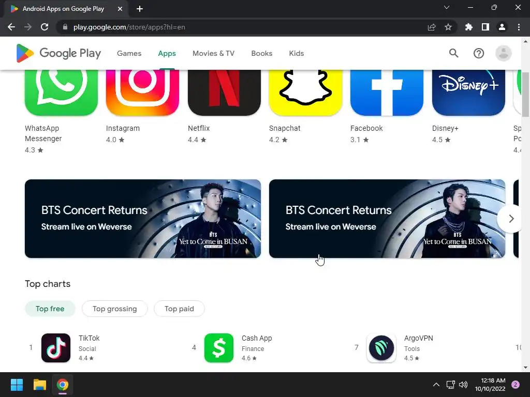Open the Chrome extensions puzzle icon
This screenshot has height=397, width=530.
[469, 27]
